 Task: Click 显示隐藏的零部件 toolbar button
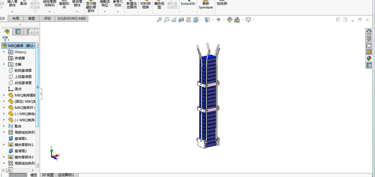(91, 7)
